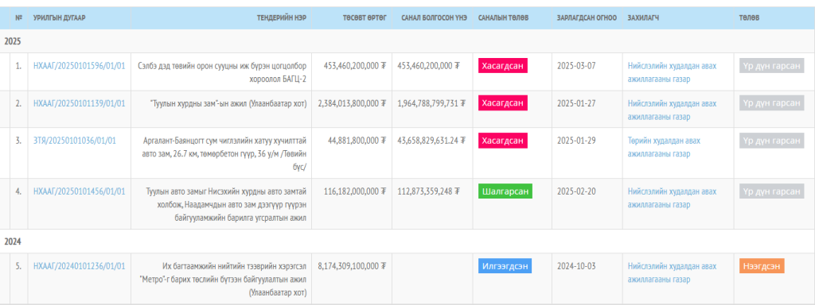Viewport: 815px width, 305px height.
Task: Sort by the ЗАРЛАГДСАН ОГНОО column header
Action: (x=587, y=18)
